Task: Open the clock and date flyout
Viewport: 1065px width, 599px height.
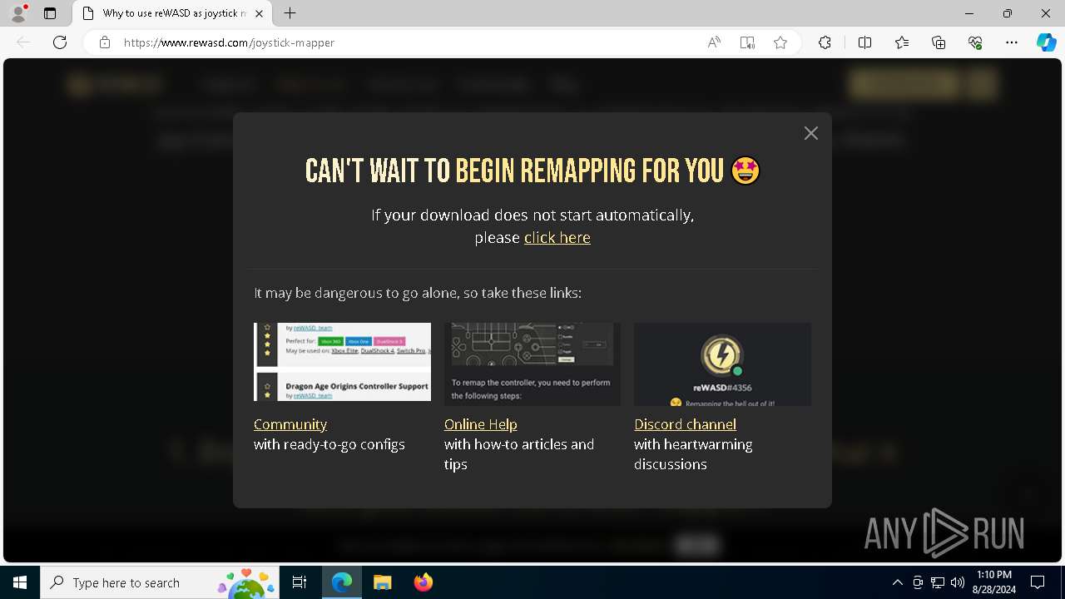Action: click(x=994, y=582)
